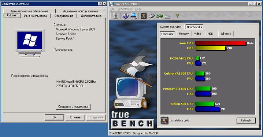Select the outer Benchmarks tab
The height and width of the screenshot is (137, 263).
coord(194,27)
